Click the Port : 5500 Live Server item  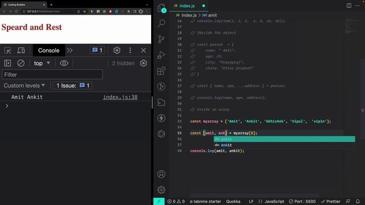tap(302, 201)
